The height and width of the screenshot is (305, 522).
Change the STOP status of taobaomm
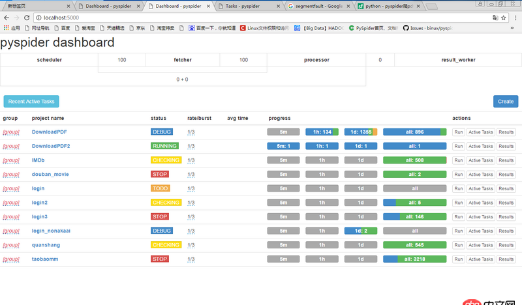coord(160,259)
